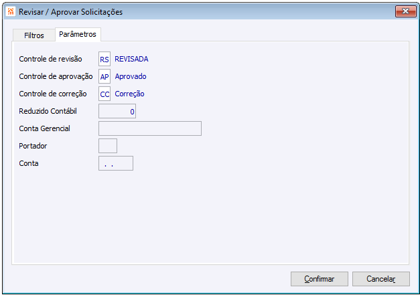Click the application icon in the title bar

click(x=11, y=12)
